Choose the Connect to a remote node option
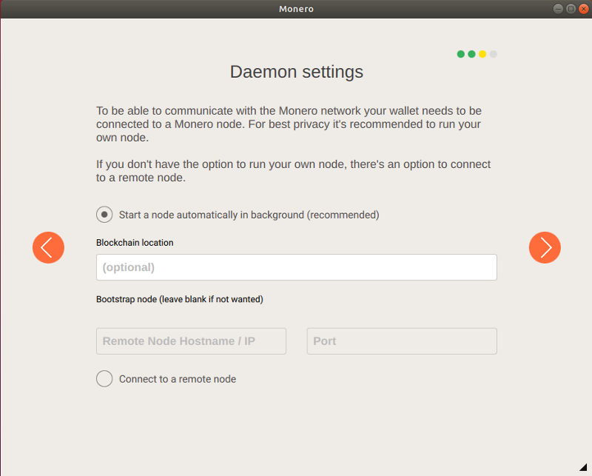The height and width of the screenshot is (476, 592). [104, 378]
